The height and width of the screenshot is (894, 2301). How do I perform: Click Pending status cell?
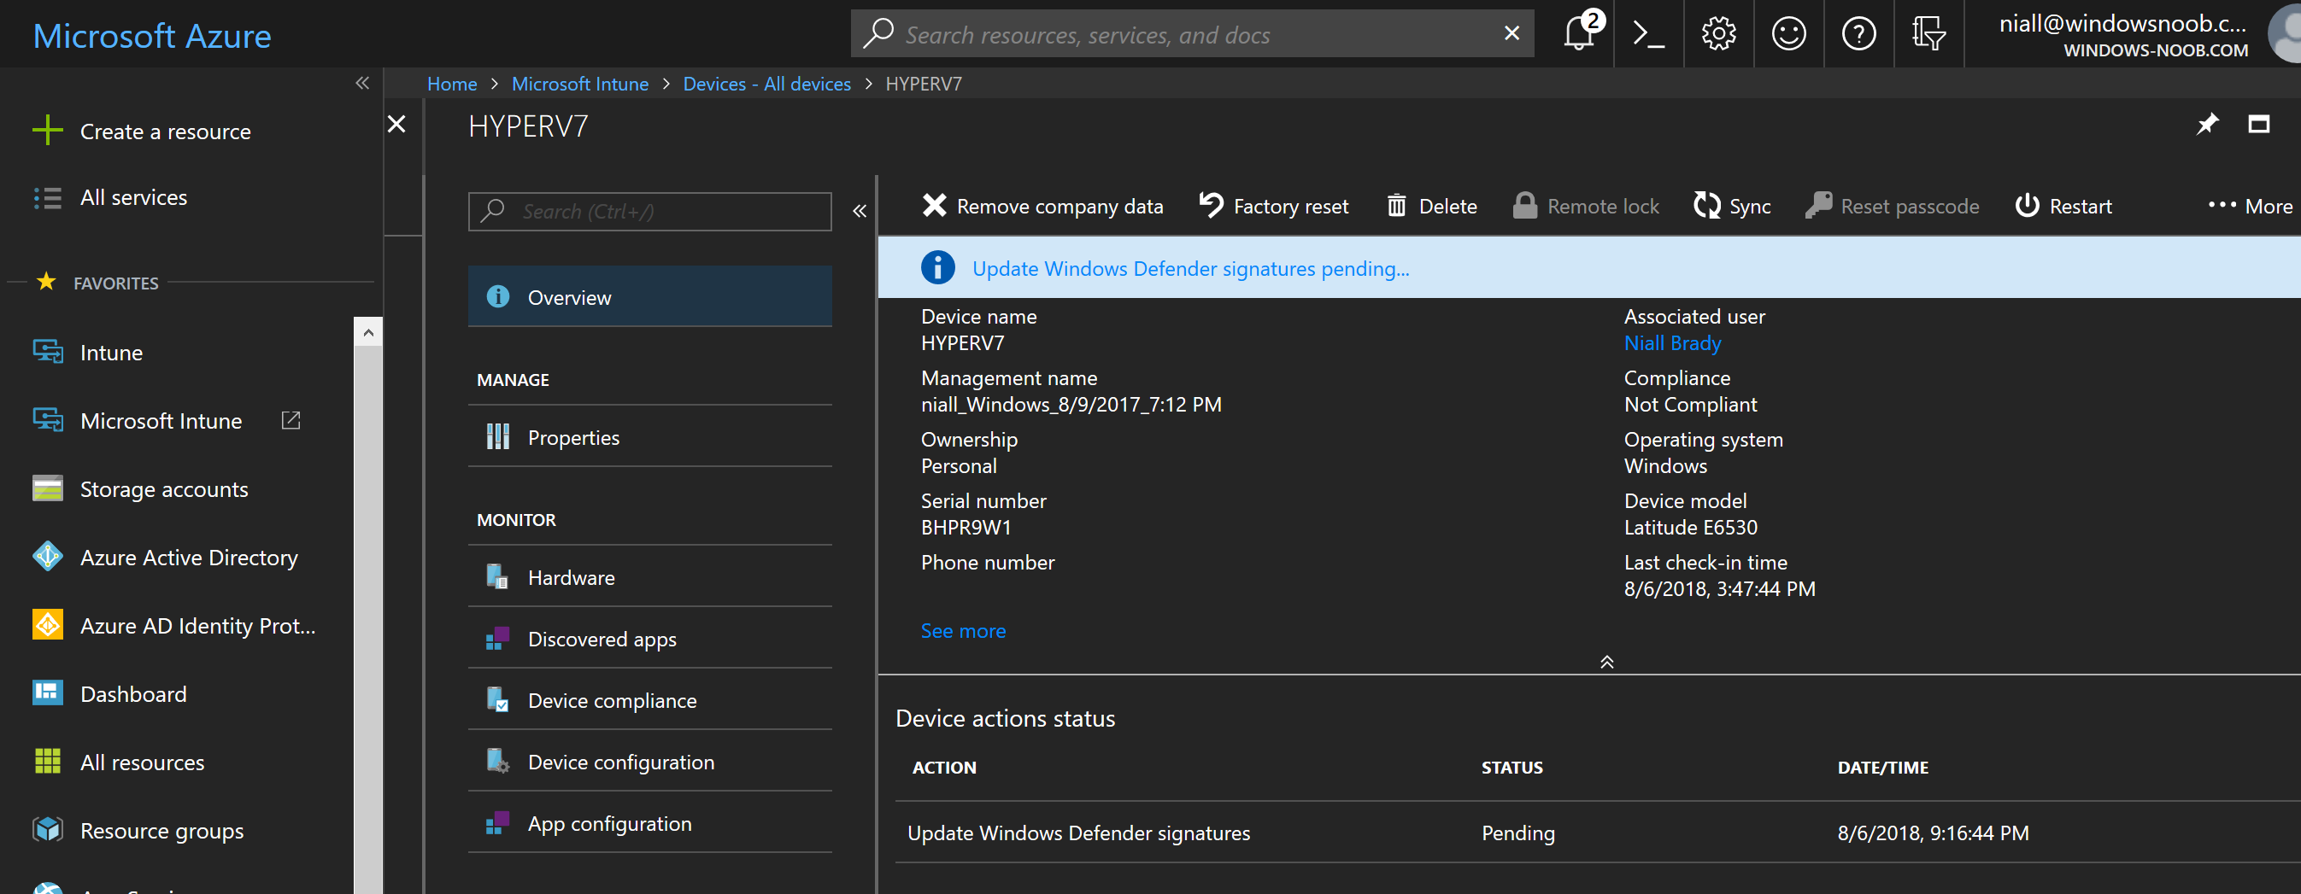(x=1517, y=833)
